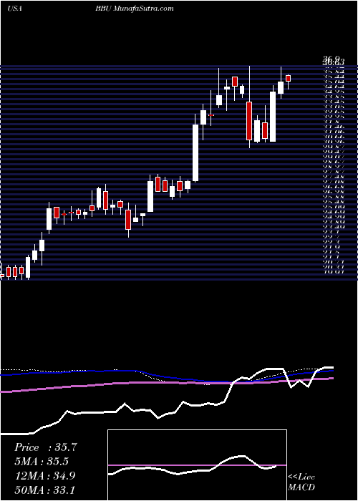Click the '5MA : 35.5' value
Image resolution: width=358 pixels, height=501 pixels.
click(42, 462)
